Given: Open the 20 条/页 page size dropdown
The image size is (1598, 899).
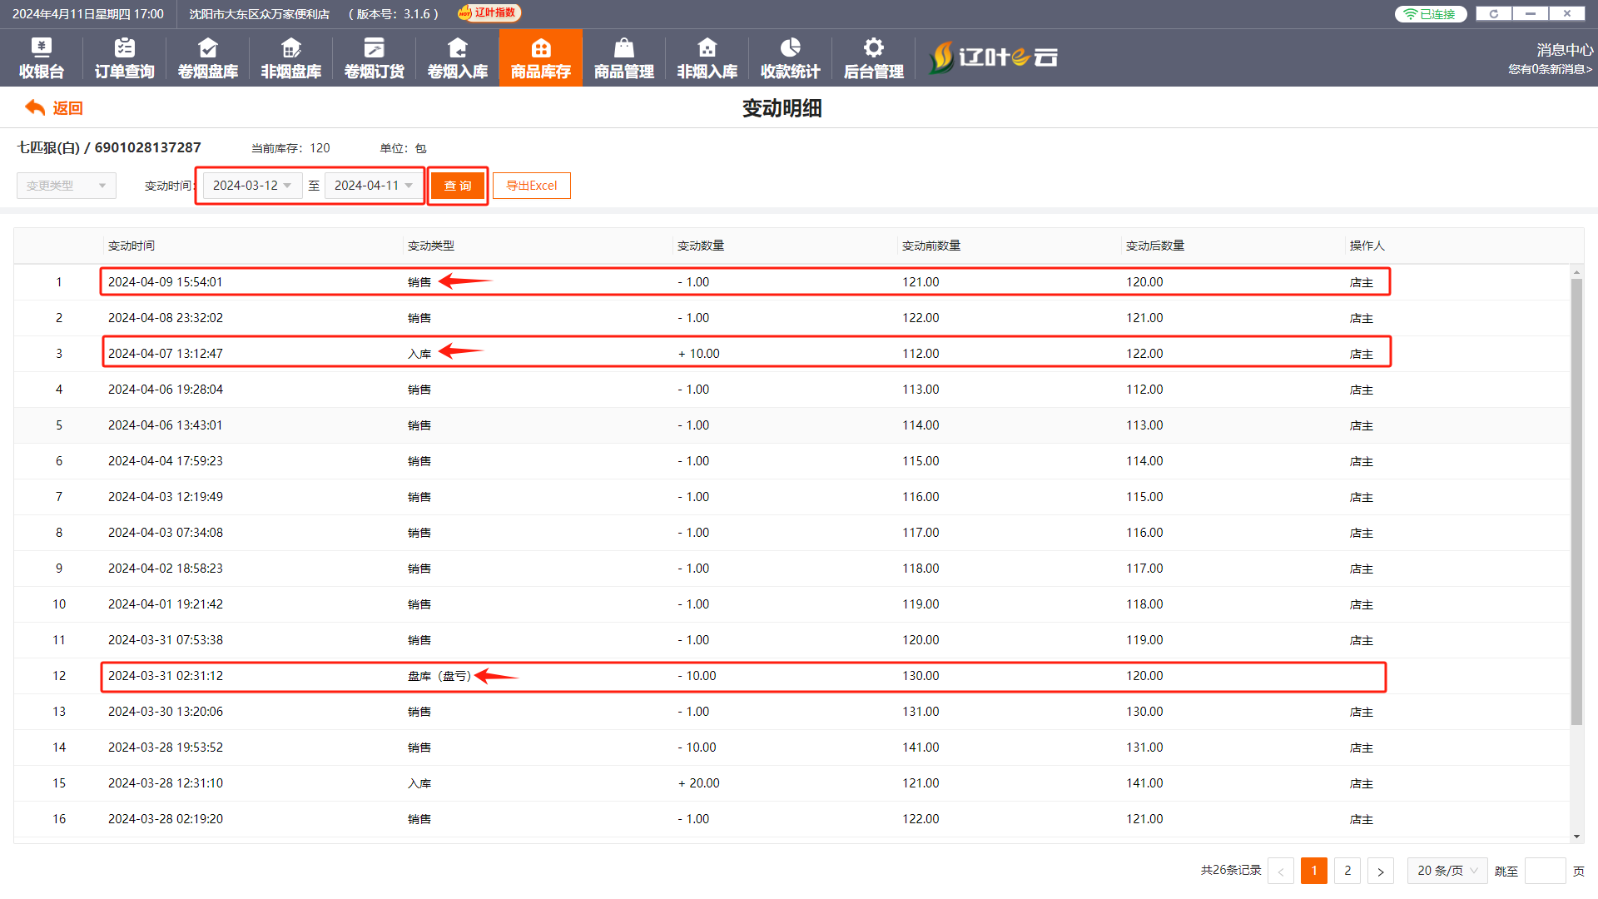Looking at the screenshot, I should [x=1447, y=871].
